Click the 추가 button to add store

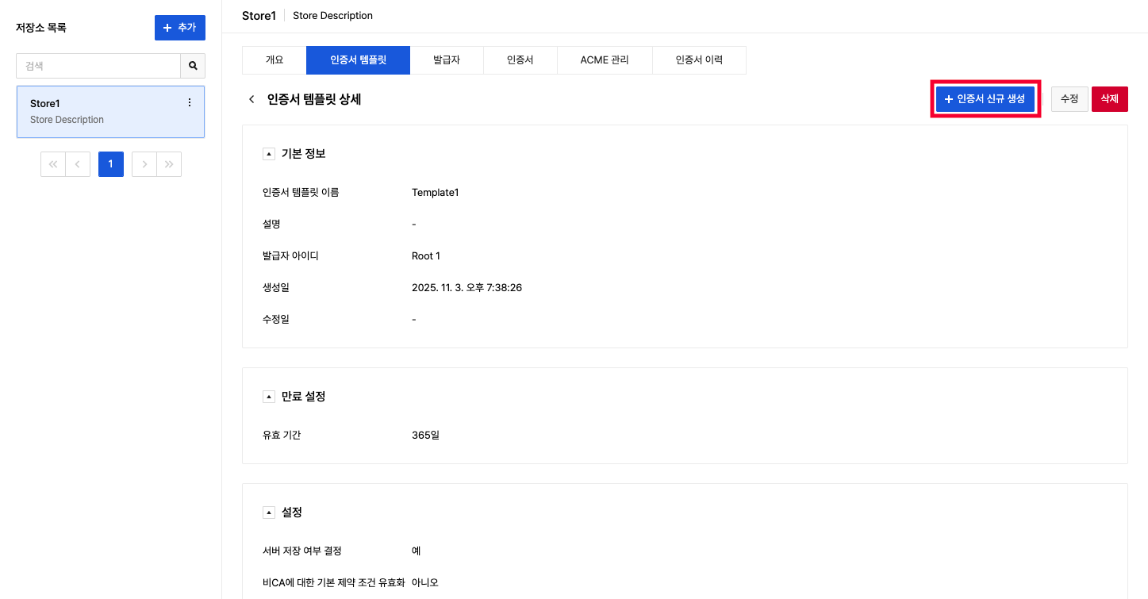179,28
